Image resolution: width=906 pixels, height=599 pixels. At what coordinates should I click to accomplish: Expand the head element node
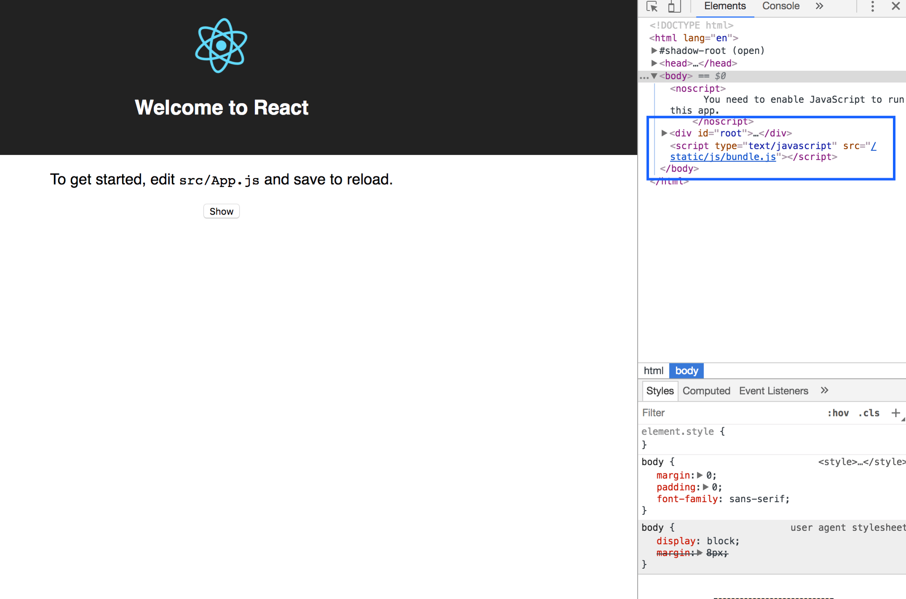point(654,63)
